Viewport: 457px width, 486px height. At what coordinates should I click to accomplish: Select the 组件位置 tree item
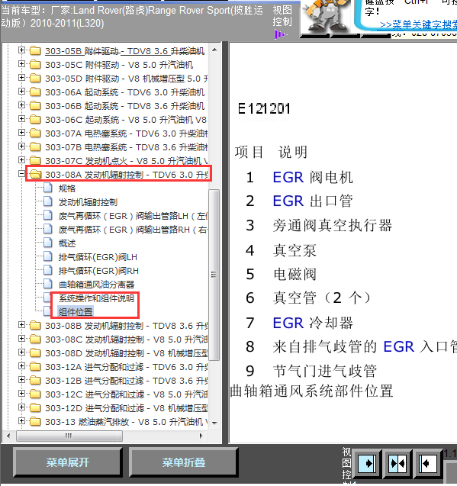(x=76, y=312)
